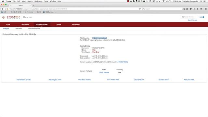Screen dimensions: 208x117
Task: Go to the Home navigation tab
Action: (x=8, y=24)
